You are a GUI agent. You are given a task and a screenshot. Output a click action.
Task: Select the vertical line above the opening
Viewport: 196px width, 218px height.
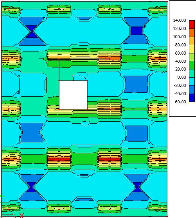click(x=59, y=70)
